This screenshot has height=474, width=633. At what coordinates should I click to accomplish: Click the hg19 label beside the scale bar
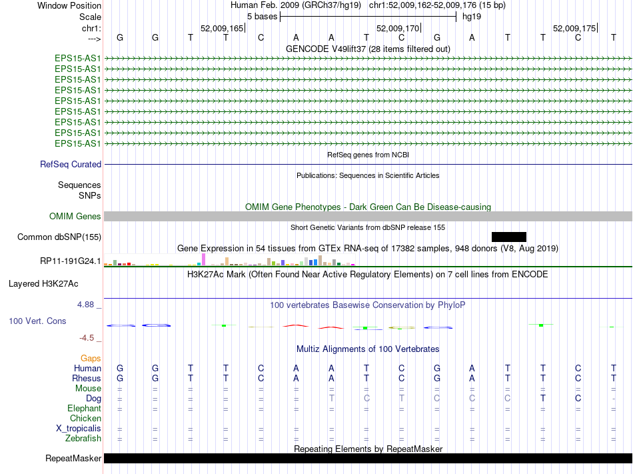click(472, 17)
